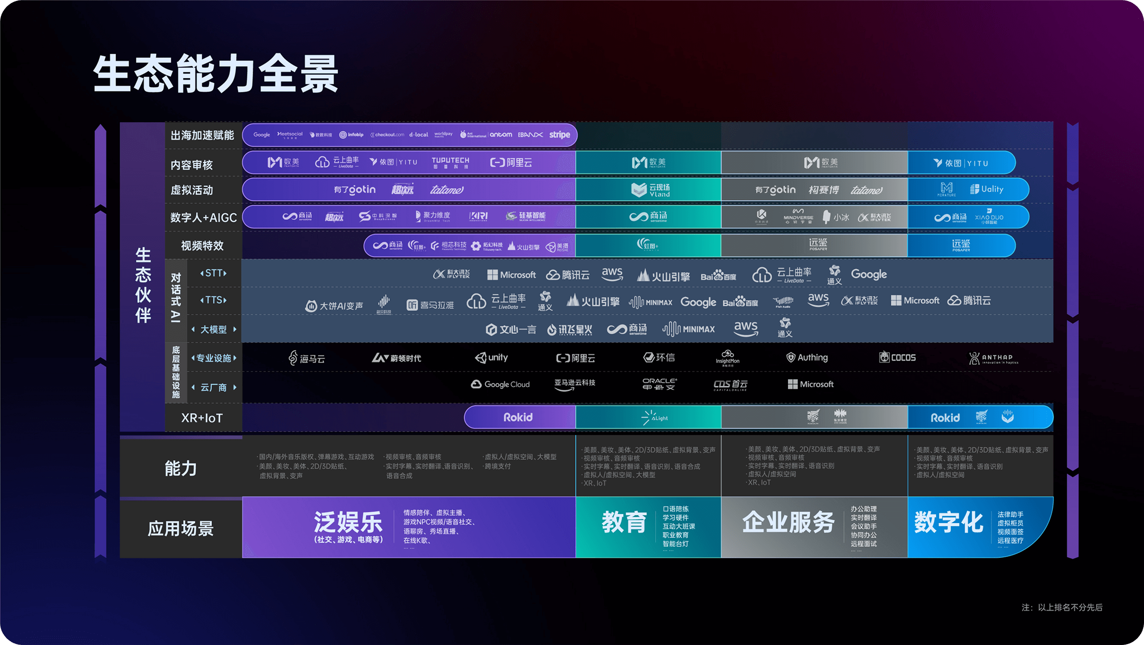Select the 视频特效 row label
The width and height of the screenshot is (1144, 645).
coord(202,246)
